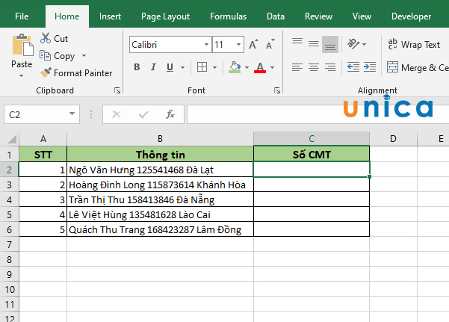449x322 pixels.
Task: Select Top Align icon
Action: click(297, 41)
